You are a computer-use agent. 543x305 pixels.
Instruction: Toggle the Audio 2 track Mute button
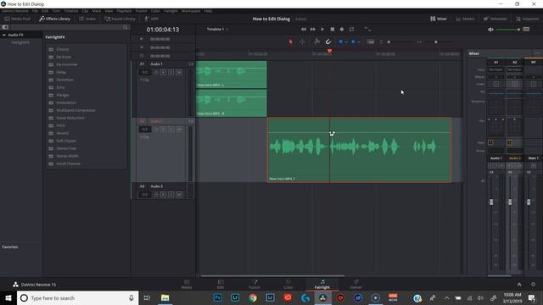179,130
